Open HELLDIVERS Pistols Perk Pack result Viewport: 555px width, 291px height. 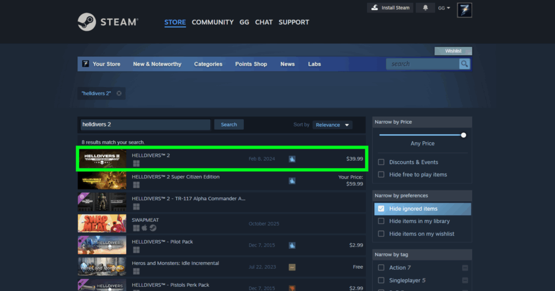(222, 286)
